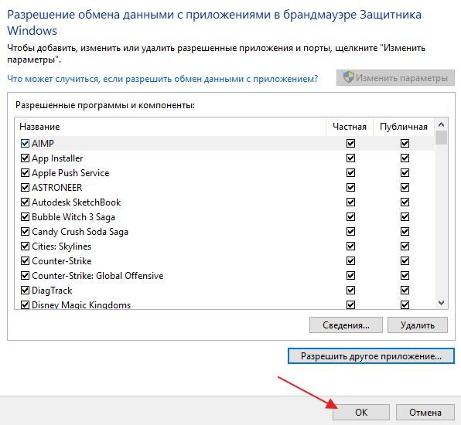Toggle Apple Push Service Частная checkbox
The image size is (461, 425).
(x=350, y=172)
